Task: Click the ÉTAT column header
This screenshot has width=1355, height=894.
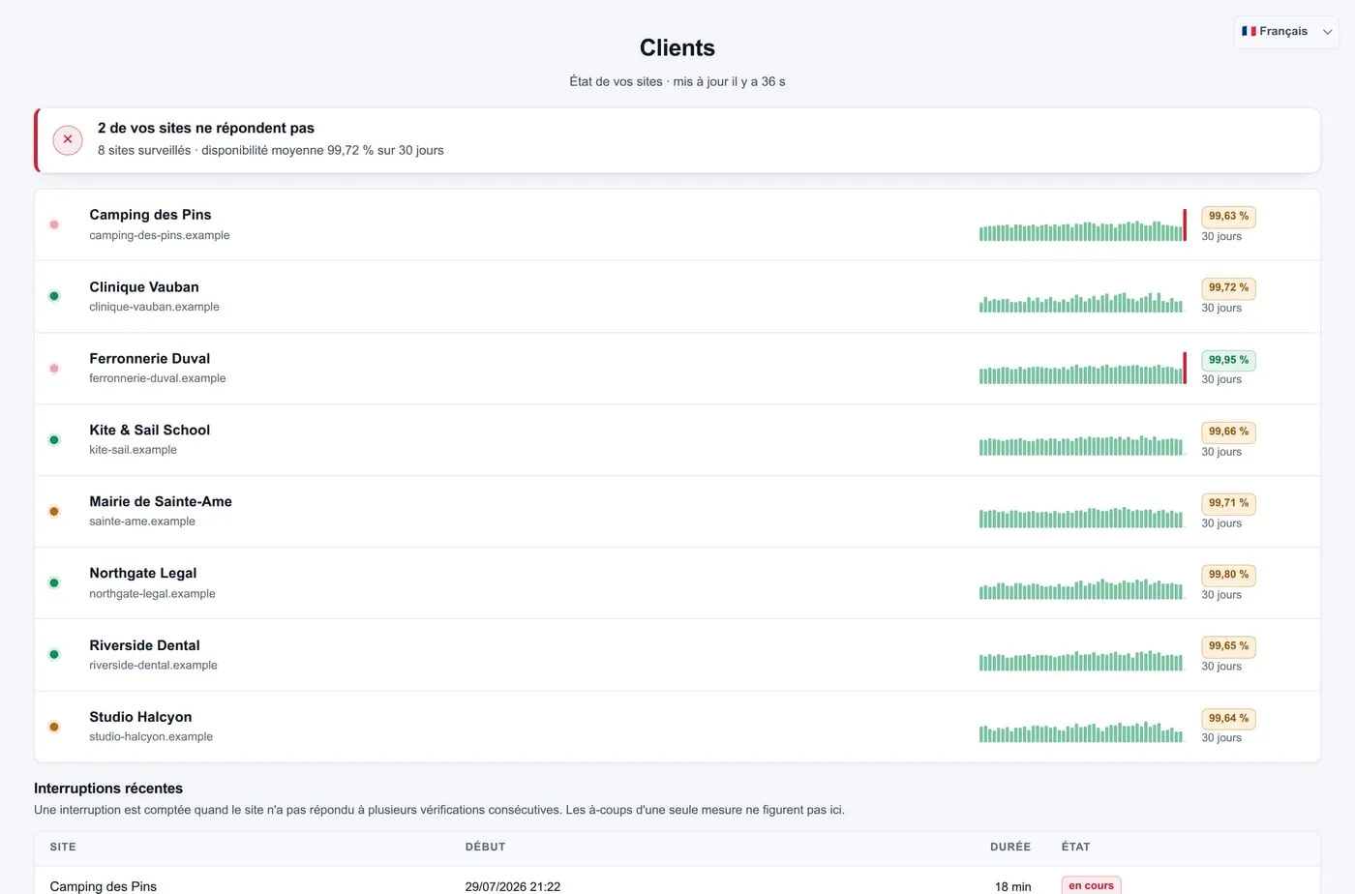Action: coord(1075,847)
